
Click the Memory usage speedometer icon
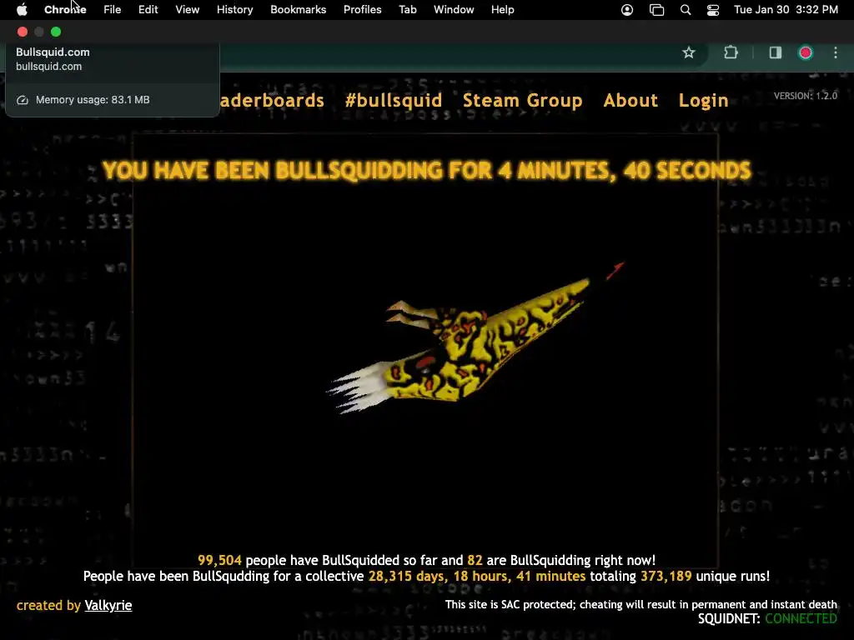point(23,100)
